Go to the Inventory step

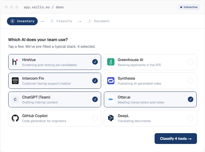(22, 21)
